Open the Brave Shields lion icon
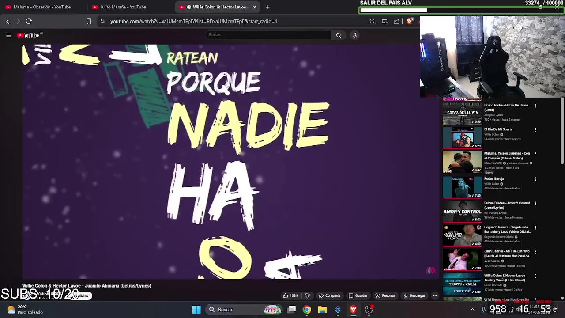The width and height of the screenshot is (565, 318). [x=410, y=21]
